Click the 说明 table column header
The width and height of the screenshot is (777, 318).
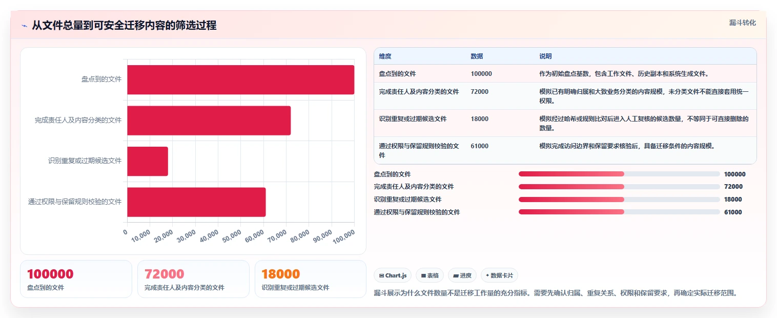[545, 56]
